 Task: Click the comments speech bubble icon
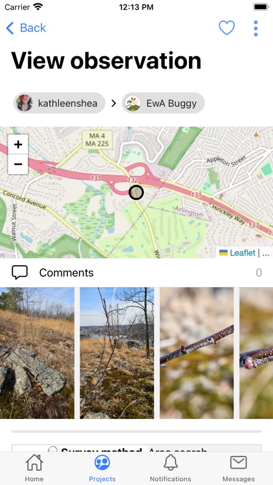click(x=20, y=272)
